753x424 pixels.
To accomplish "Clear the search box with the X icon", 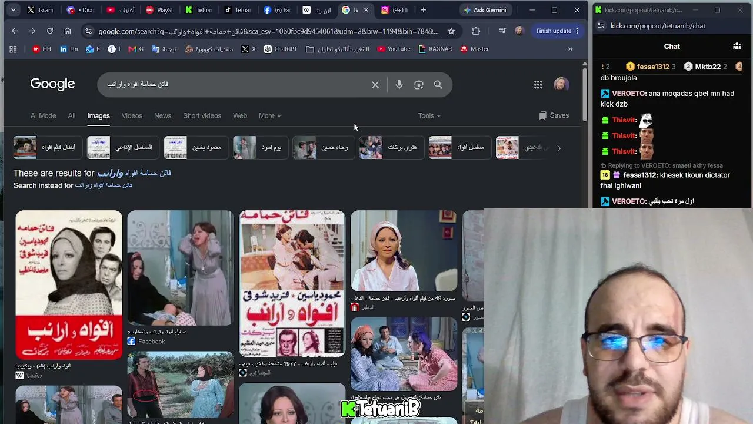I will coord(375,85).
